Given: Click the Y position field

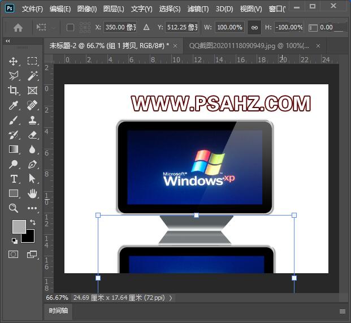Looking at the screenshot, I should pos(182,27).
